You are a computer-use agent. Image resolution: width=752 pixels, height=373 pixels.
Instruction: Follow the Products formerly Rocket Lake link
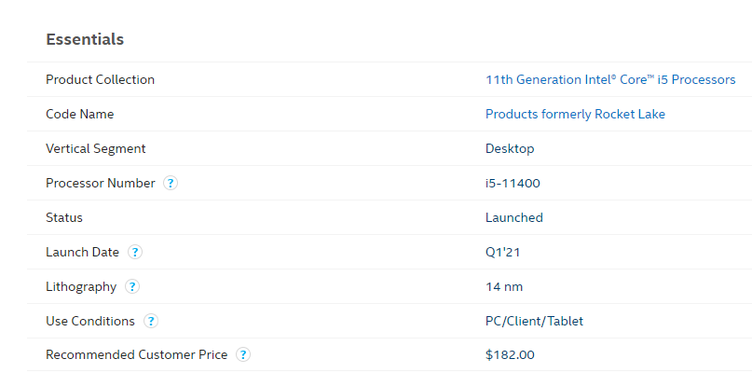575,115
